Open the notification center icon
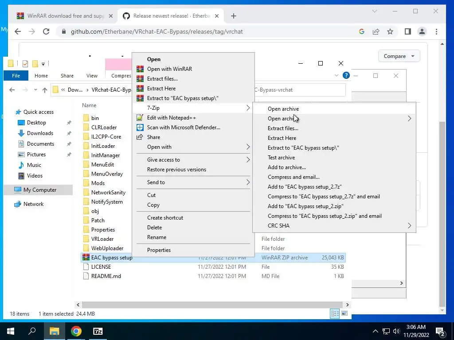Screen dimensions: 454x340 (440, 332)
